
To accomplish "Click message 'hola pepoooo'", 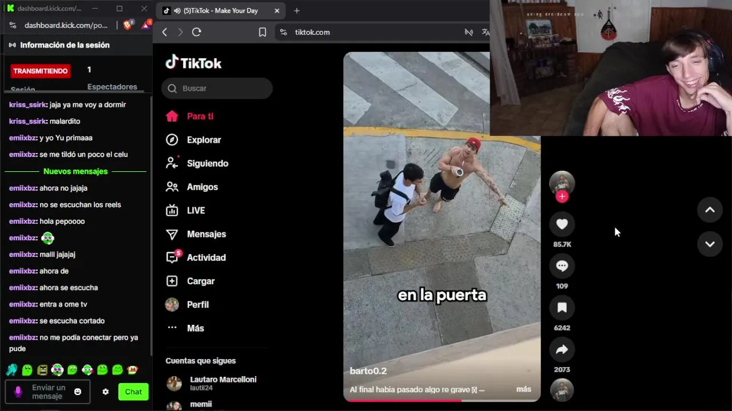I will point(62,221).
